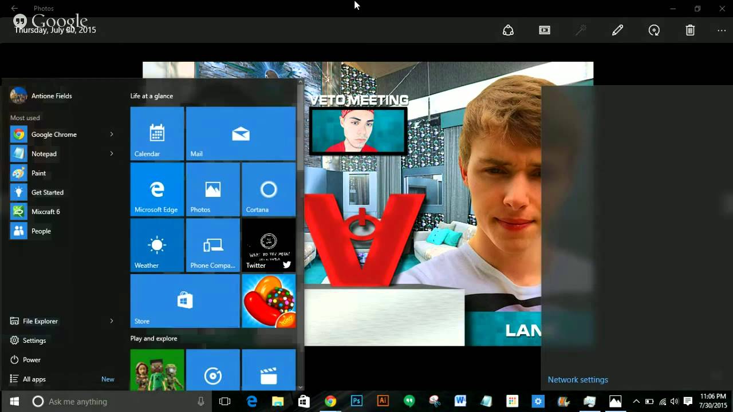This screenshot has height=412, width=733.
Task: Click the Play and explore heading
Action: tap(153, 339)
